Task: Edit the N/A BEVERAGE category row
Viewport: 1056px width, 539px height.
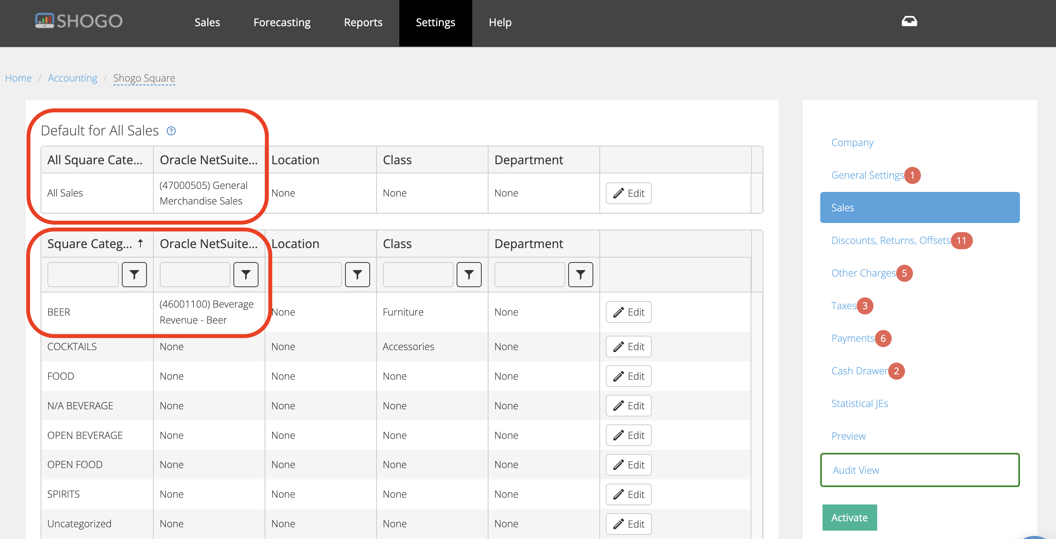Action: [629, 405]
